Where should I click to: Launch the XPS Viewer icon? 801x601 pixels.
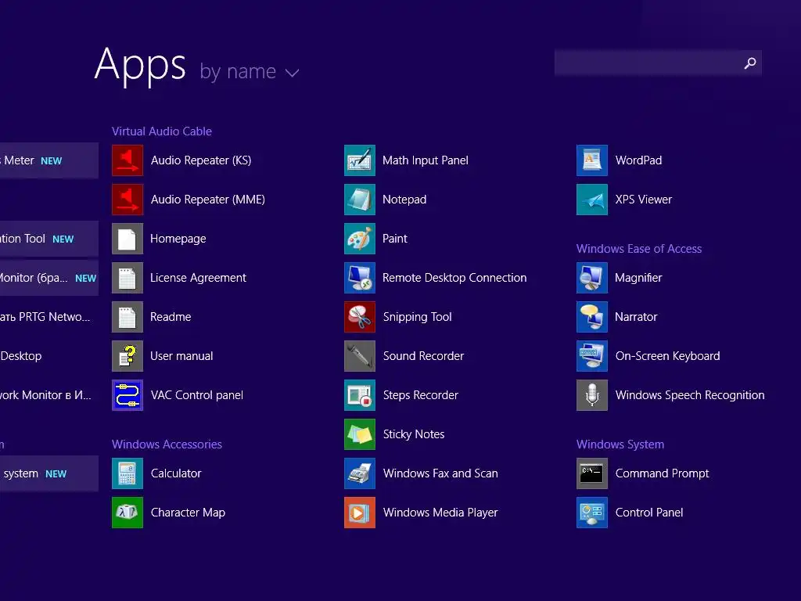click(x=592, y=200)
